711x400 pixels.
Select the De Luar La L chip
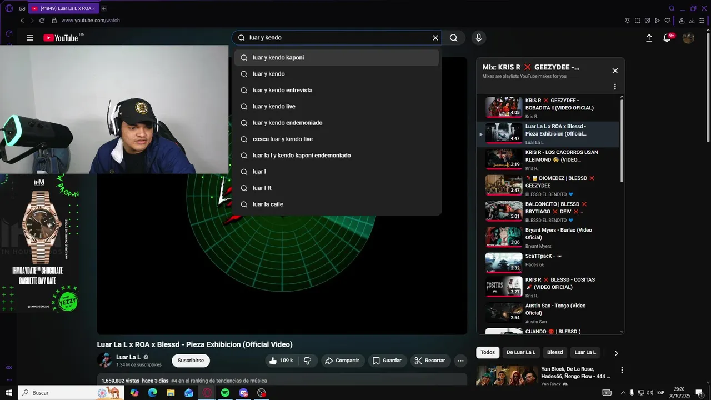click(x=520, y=352)
